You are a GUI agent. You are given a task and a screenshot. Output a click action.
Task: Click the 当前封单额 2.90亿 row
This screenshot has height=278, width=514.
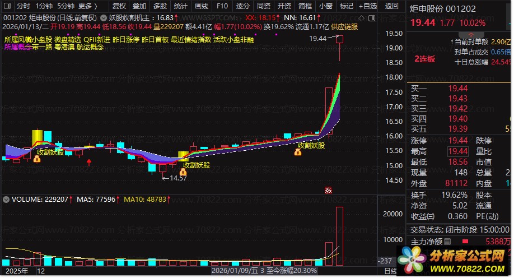tap(480, 41)
